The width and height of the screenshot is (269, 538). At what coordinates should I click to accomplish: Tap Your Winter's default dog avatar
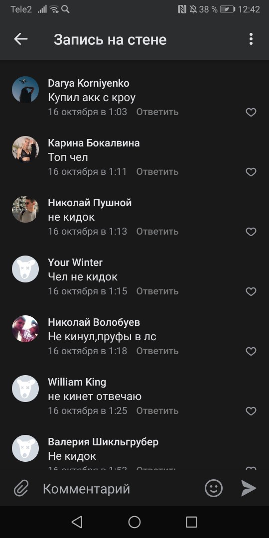click(x=25, y=269)
